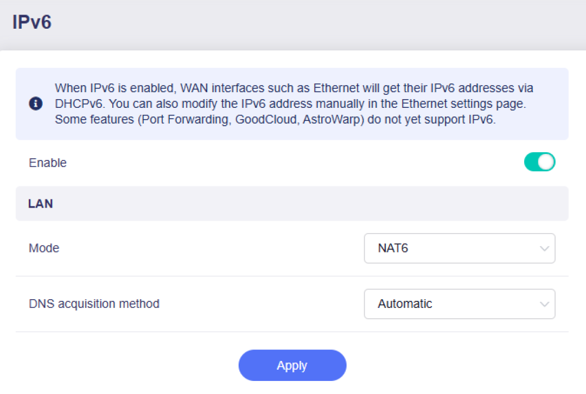Open the DNS acquisition method dropdown
This screenshot has width=586, height=394.
click(x=460, y=304)
